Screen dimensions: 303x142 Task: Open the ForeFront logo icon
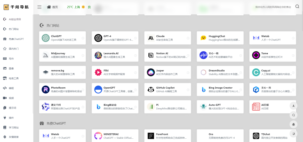tap(151, 136)
